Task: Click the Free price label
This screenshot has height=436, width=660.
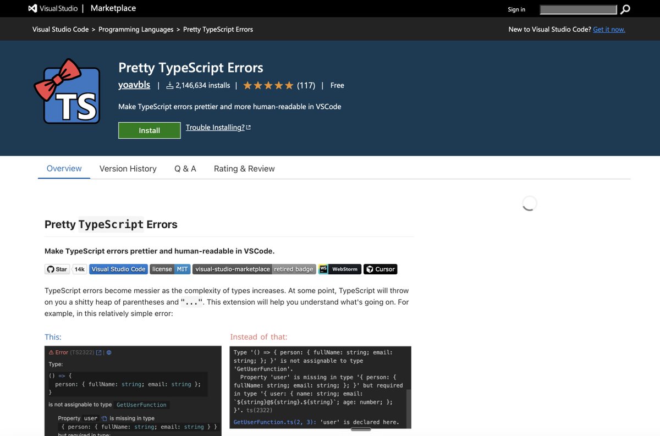Action: tap(337, 85)
